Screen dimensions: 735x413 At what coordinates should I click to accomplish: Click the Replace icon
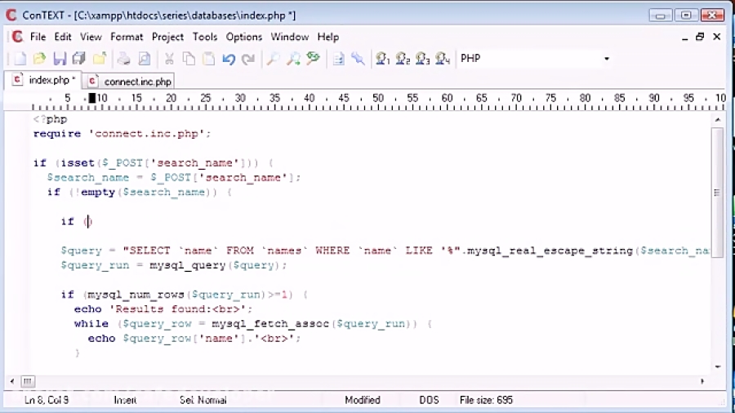[x=313, y=59]
